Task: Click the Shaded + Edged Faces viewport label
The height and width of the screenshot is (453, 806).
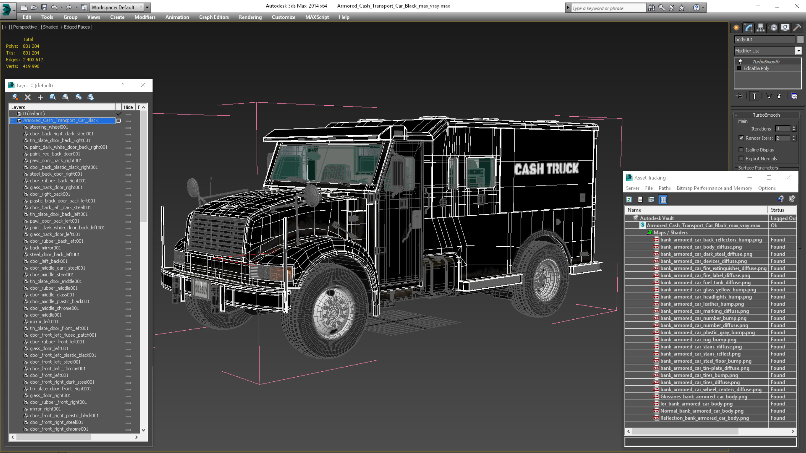Action: click(67, 27)
